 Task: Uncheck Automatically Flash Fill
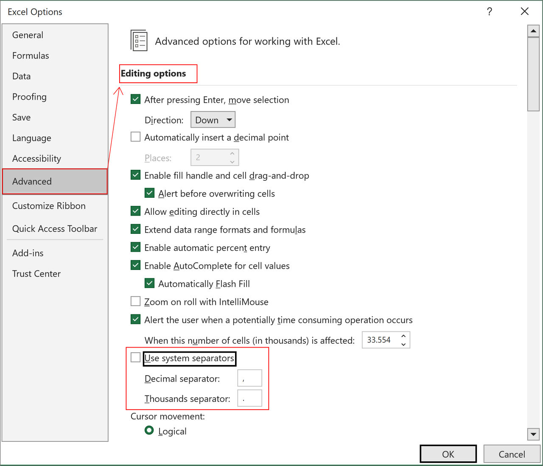[x=149, y=283]
